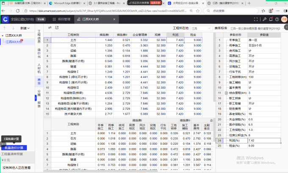Select the 土方 row in the rate table
The image size is (288, 173).
click(73, 40)
